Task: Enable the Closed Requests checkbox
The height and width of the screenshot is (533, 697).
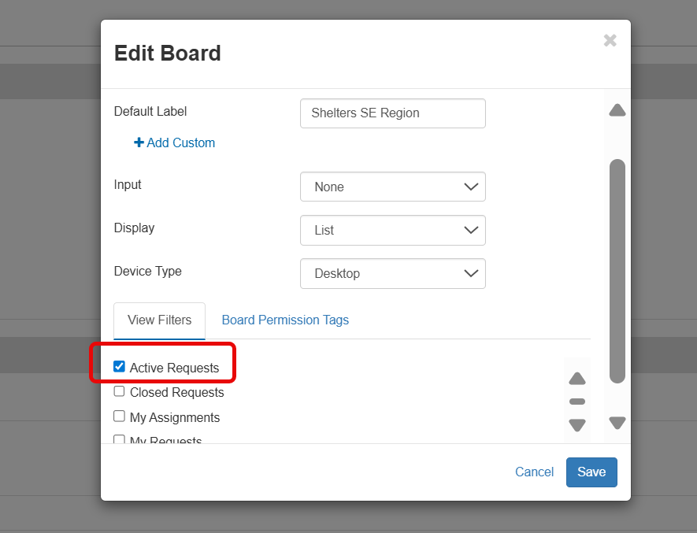Action: pyautogui.click(x=120, y=391)
